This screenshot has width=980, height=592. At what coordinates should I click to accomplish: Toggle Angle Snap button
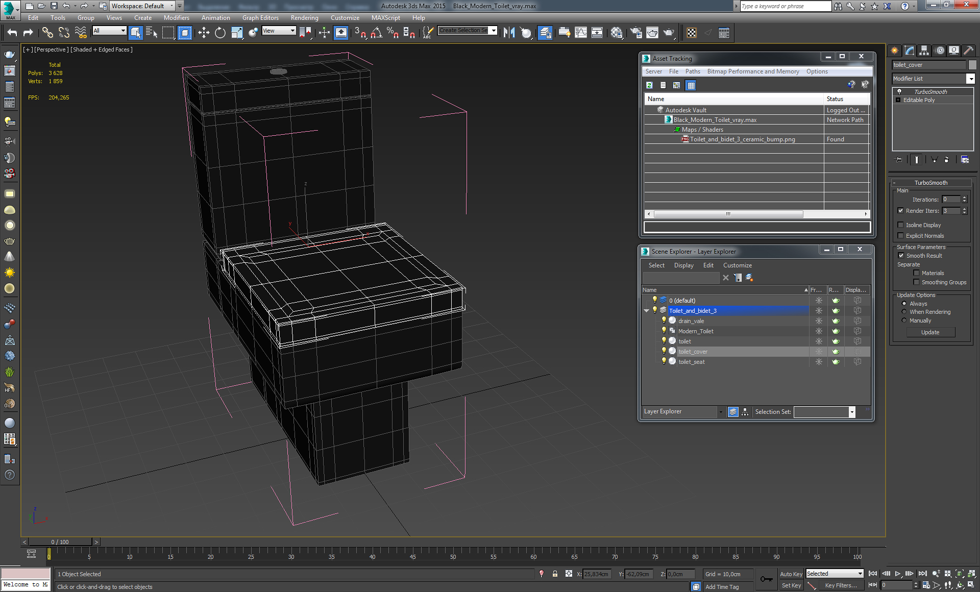click(376, 33)
